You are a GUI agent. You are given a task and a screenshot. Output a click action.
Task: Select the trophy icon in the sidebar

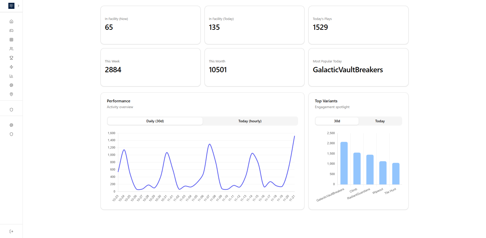click(x=11, y=58)
